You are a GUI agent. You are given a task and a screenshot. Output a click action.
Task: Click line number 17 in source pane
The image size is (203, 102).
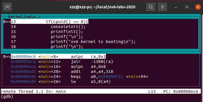[13, 42]
